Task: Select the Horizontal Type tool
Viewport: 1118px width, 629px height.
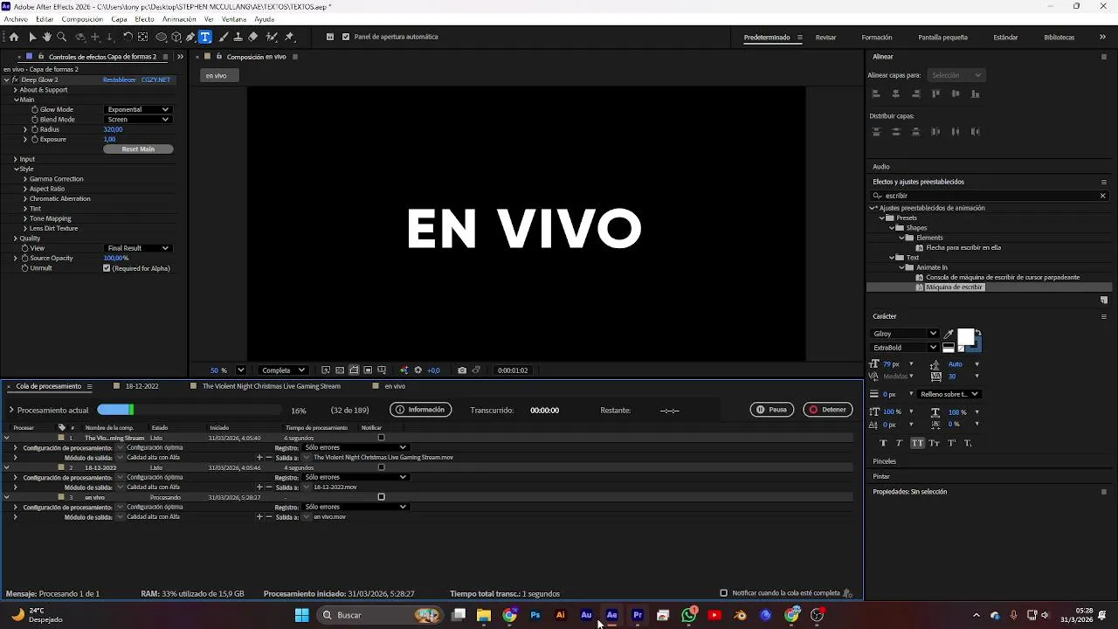Action: [x=205, y=38]
